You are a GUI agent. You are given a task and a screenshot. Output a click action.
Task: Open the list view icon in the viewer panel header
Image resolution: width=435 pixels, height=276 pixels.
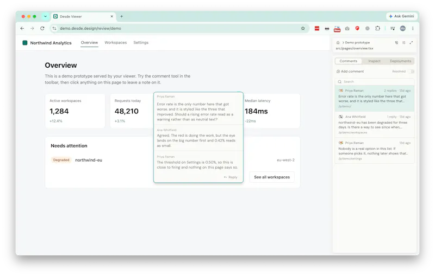(x=404, y=43)
